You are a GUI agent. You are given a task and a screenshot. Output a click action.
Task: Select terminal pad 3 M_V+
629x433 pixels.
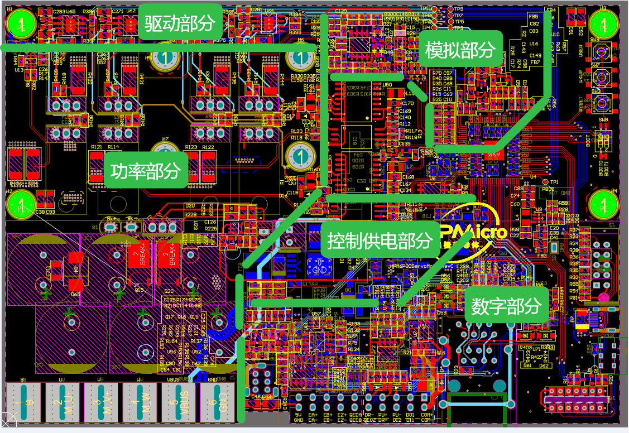click(x=100, y=402)
